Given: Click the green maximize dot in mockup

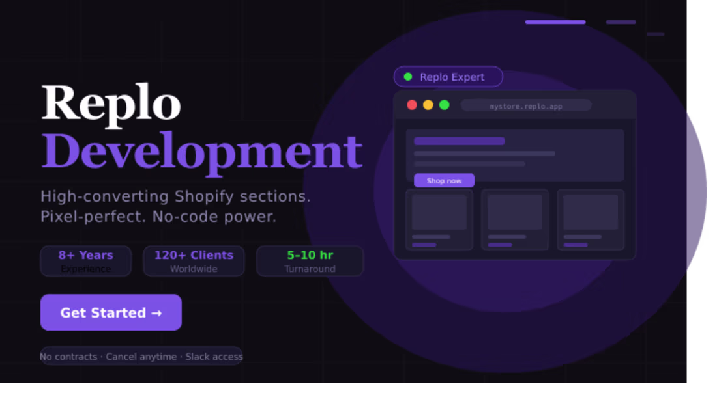Looking at the screenshot, I should click(x=444, y=105).
